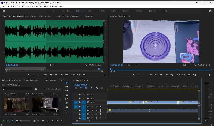Open the Source monitor button editor plus

point(105,75)
